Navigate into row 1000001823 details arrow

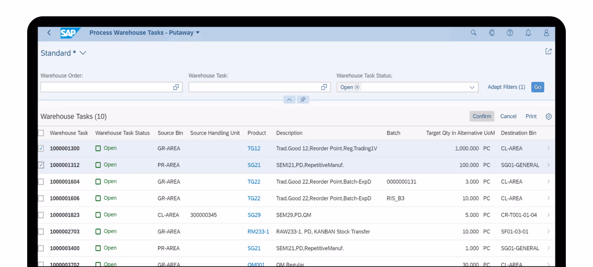tap(549, 215)
